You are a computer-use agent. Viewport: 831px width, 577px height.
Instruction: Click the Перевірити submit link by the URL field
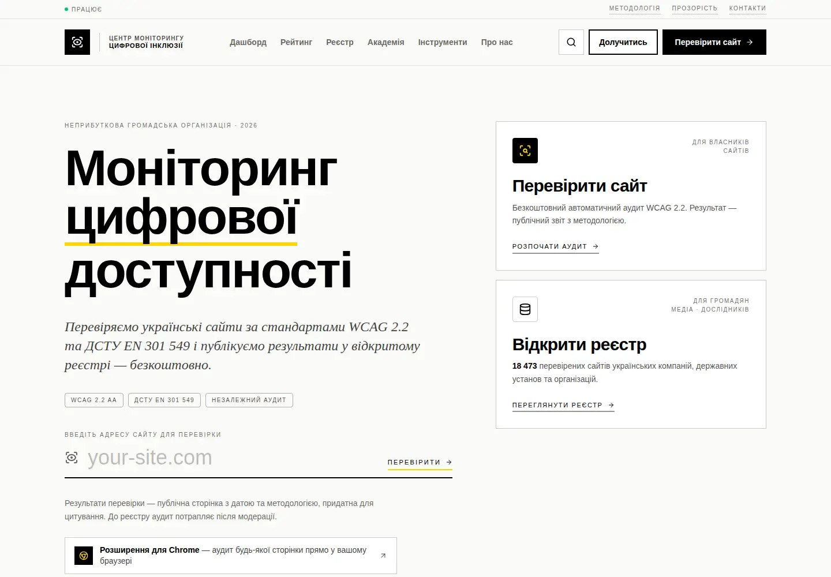[x=420, y=462]
